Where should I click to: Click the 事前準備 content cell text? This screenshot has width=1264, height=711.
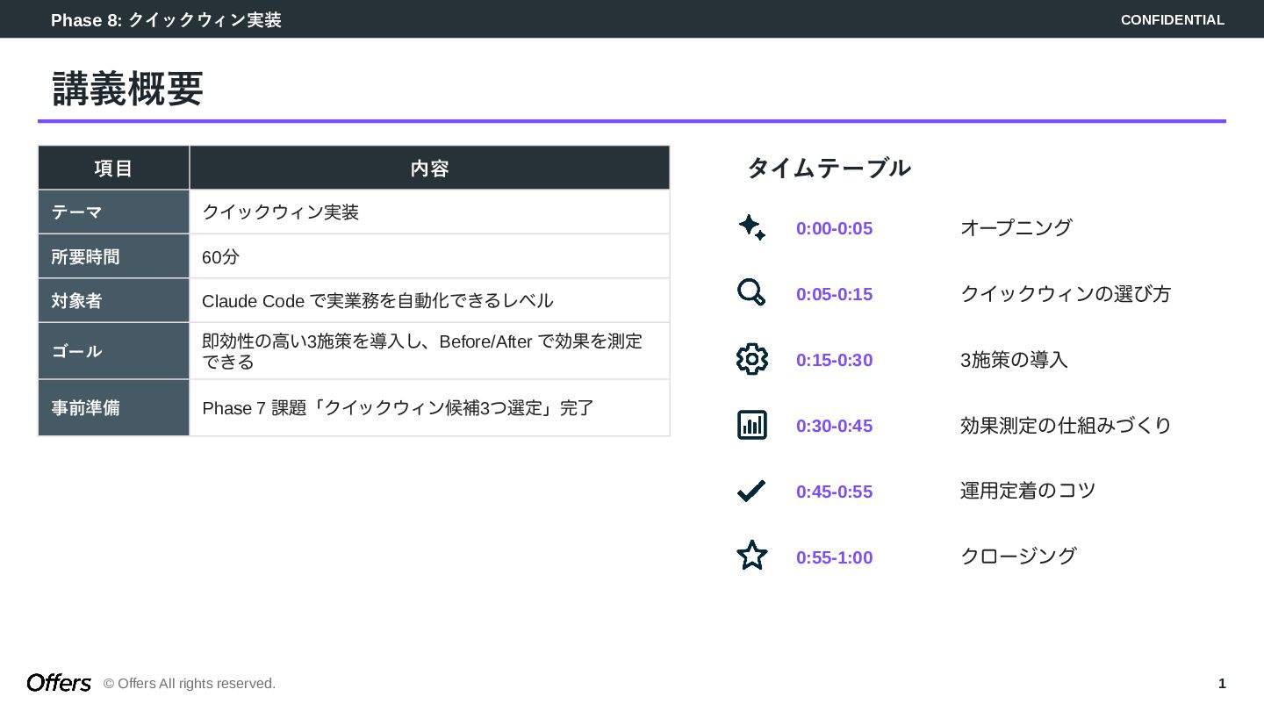coord(398,408)
